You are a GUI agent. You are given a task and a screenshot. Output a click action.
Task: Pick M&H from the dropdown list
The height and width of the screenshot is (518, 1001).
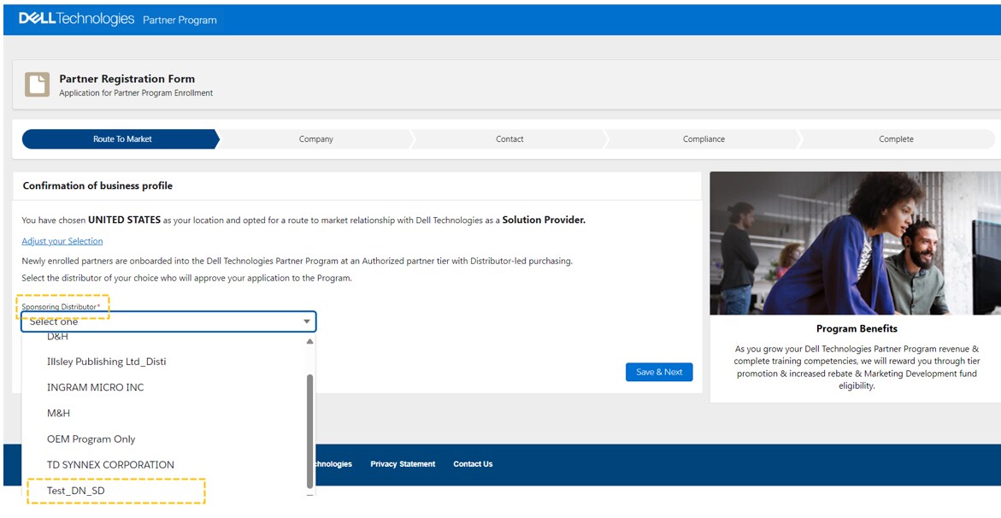(x=59, y=413)
